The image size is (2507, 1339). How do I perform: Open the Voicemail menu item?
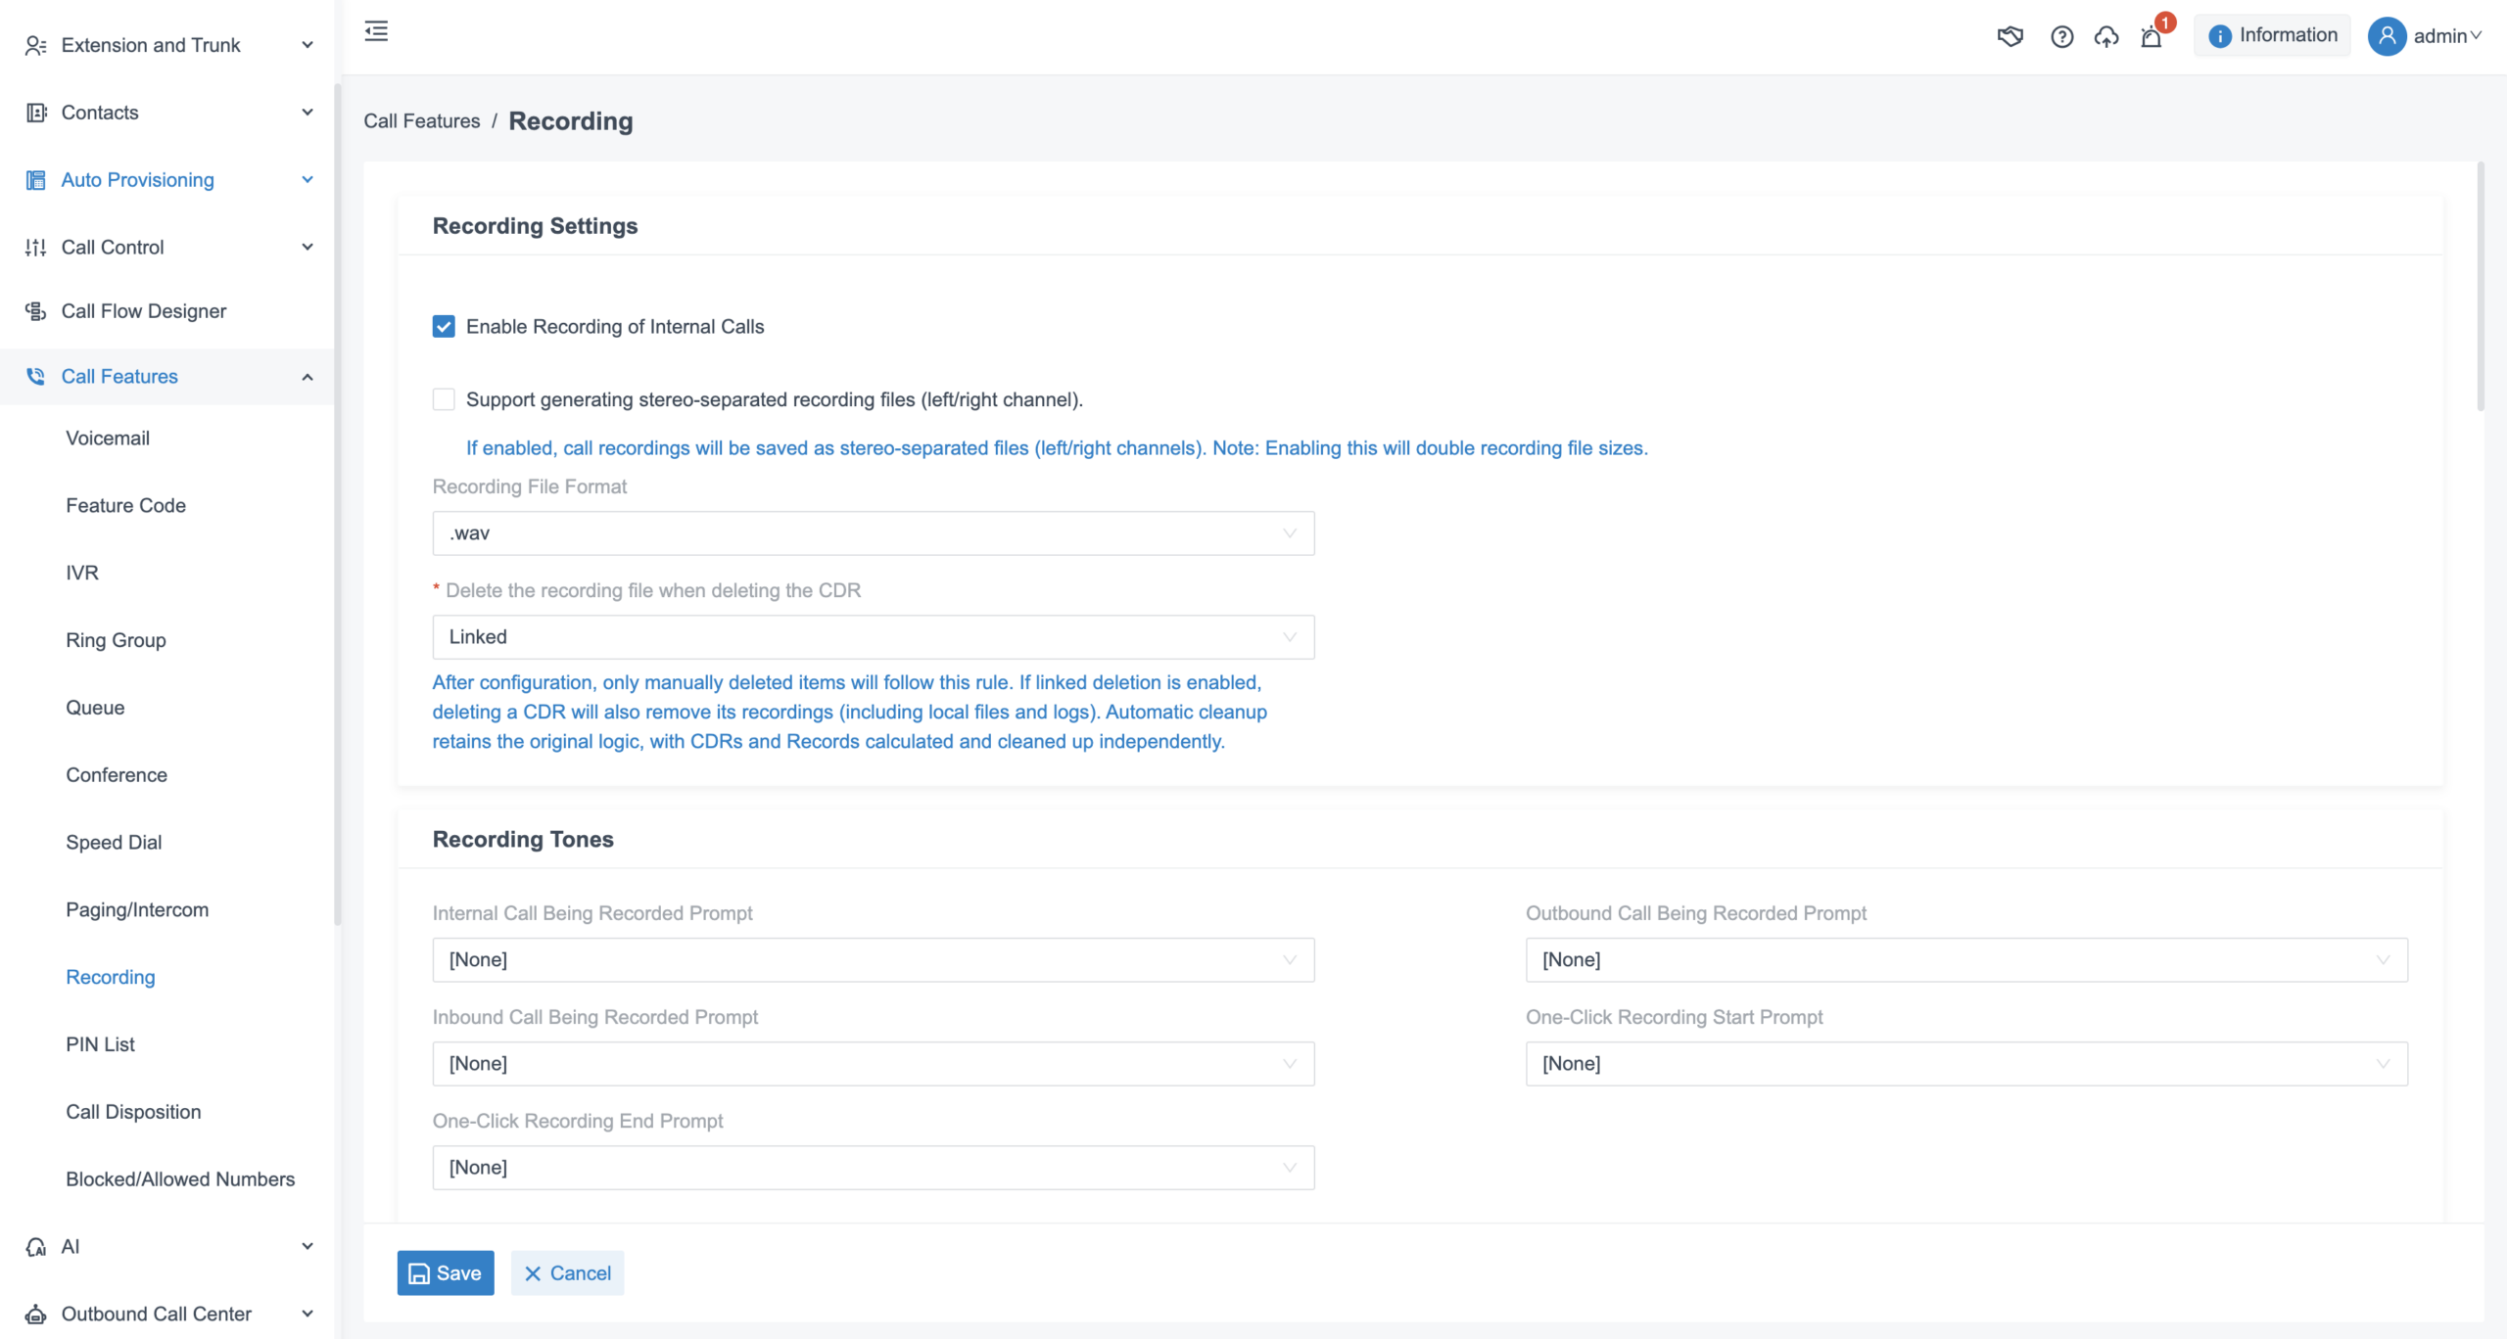pos(108,439)
